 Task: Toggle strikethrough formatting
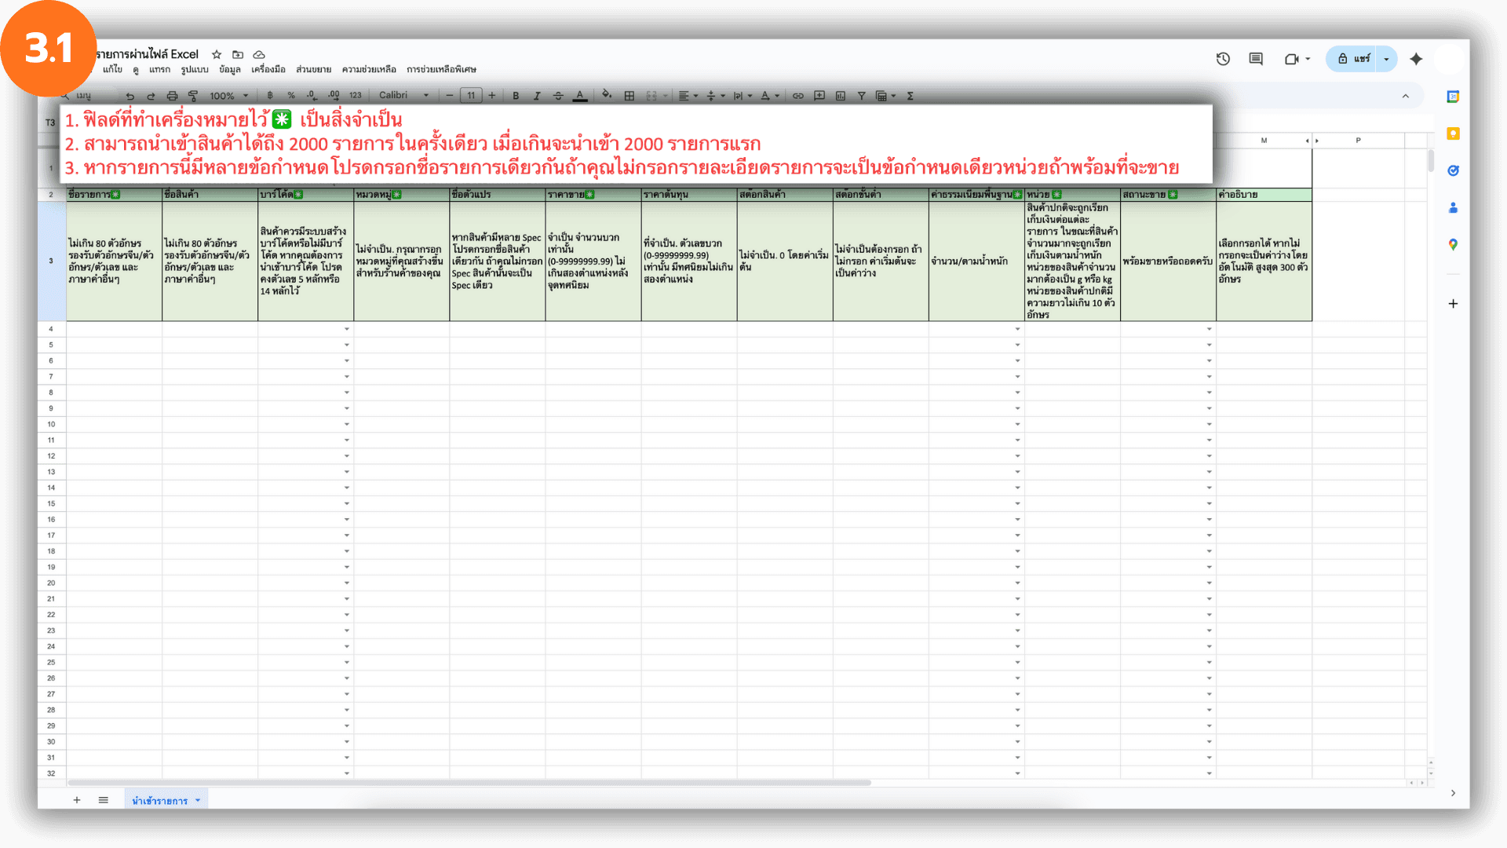tap(558, 96)
